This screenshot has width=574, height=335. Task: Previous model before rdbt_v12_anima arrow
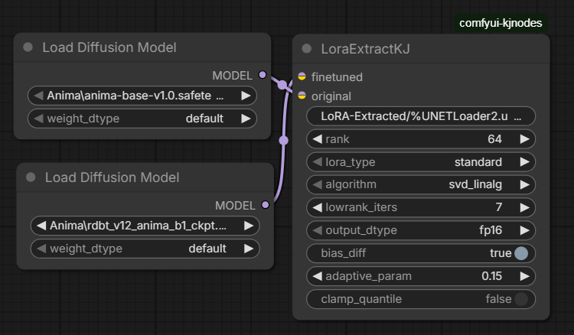pos(41,226)
